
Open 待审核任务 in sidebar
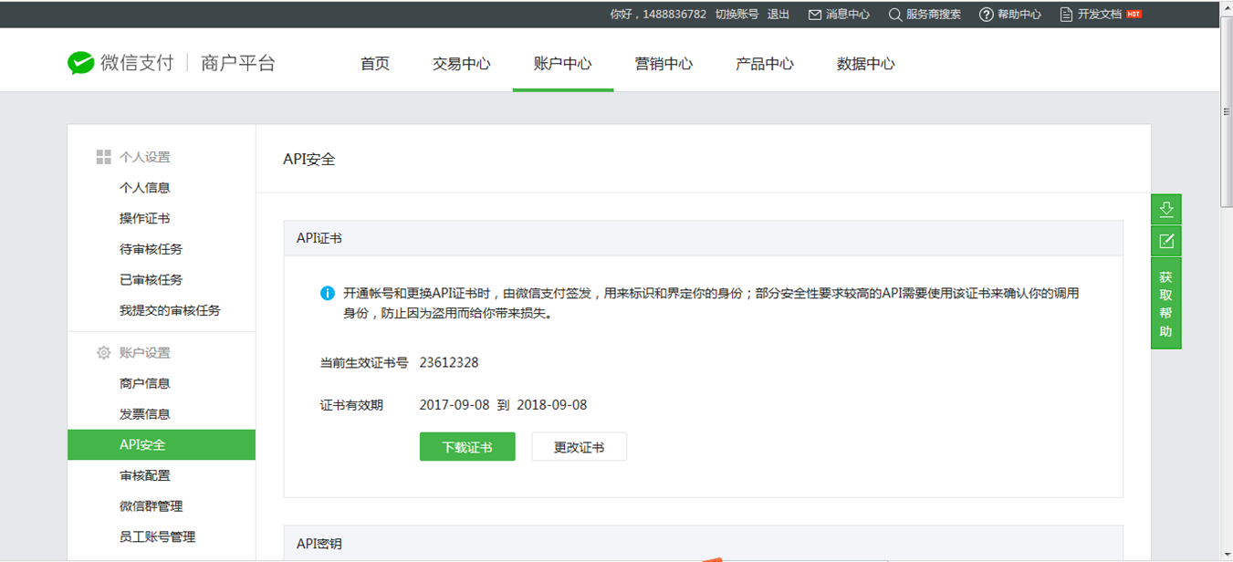pos(152,249)
